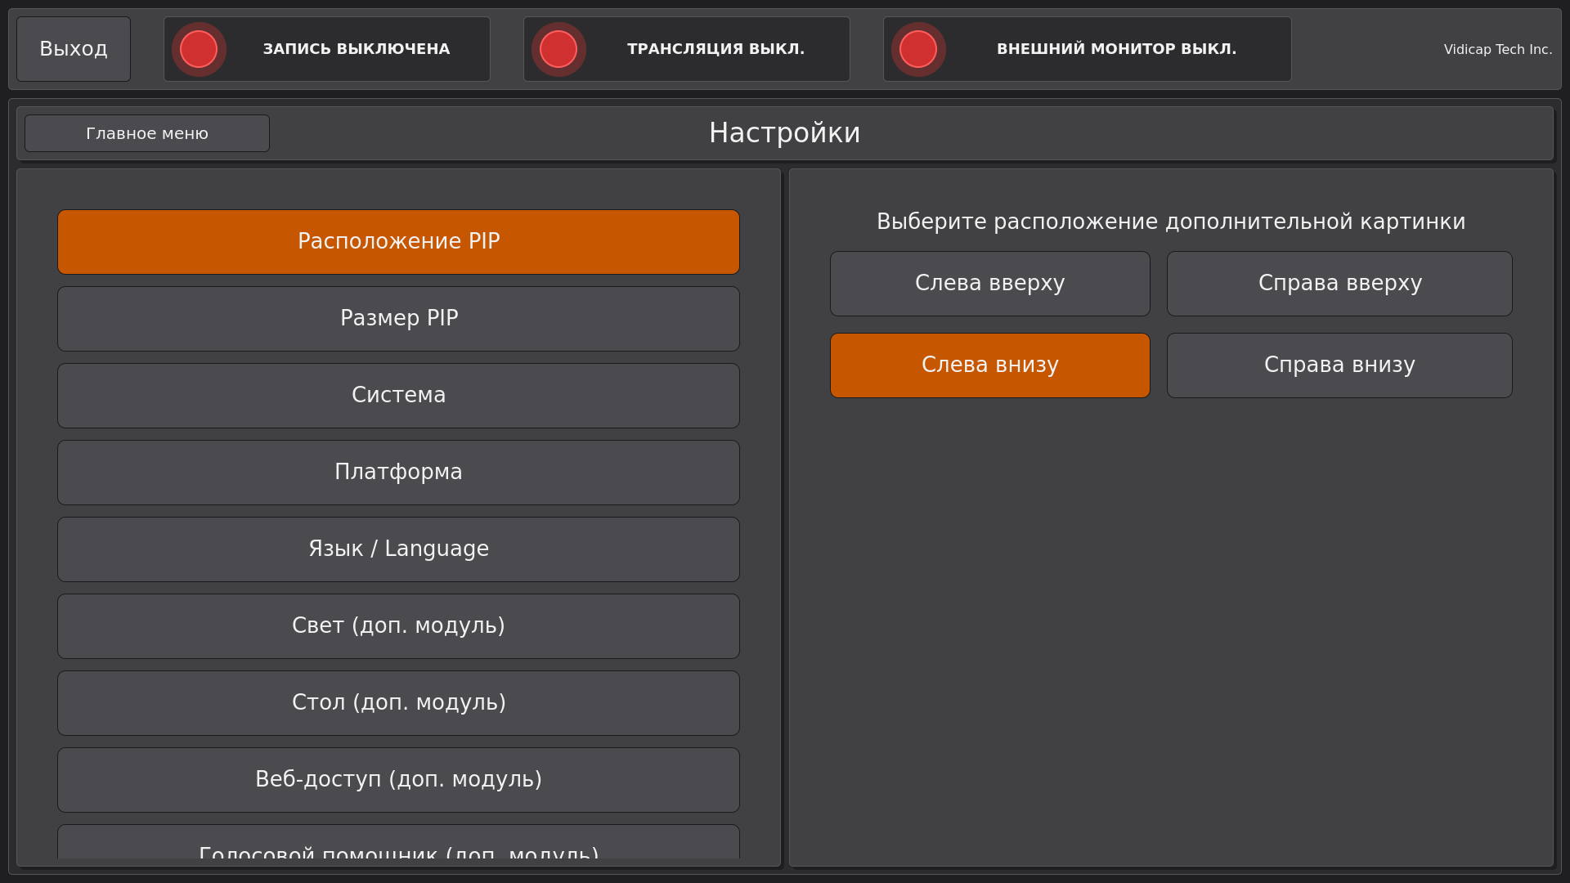Select the Слева внизу PIP position

990,365
